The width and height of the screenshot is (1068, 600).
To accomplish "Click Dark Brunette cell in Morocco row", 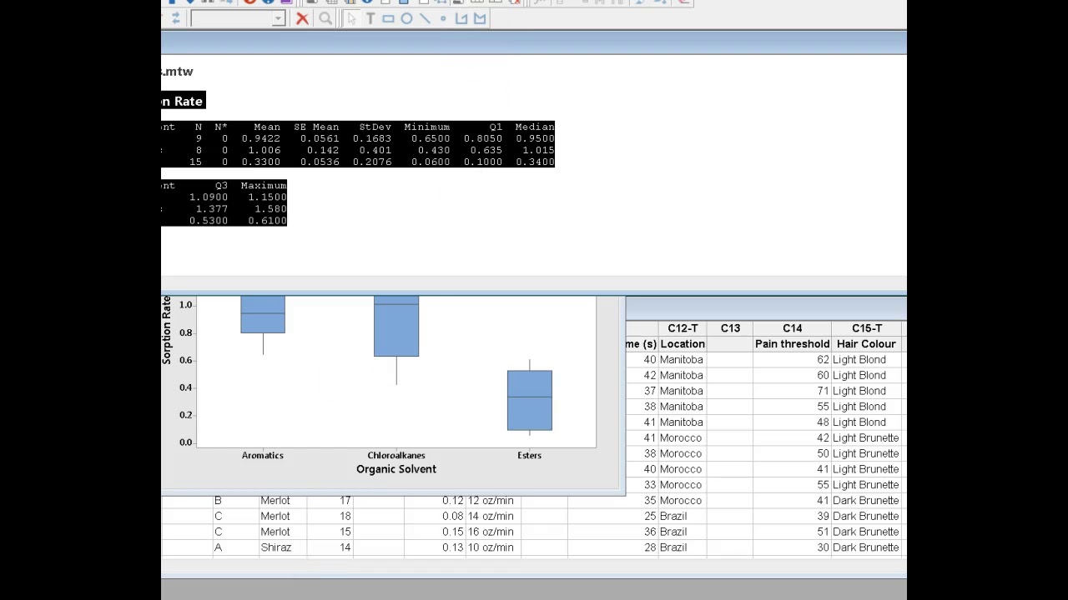I will [867, 501].
